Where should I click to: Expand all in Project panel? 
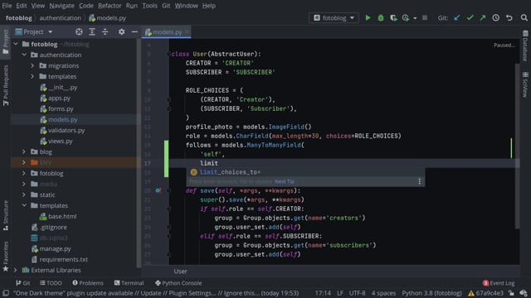[92, 31]
